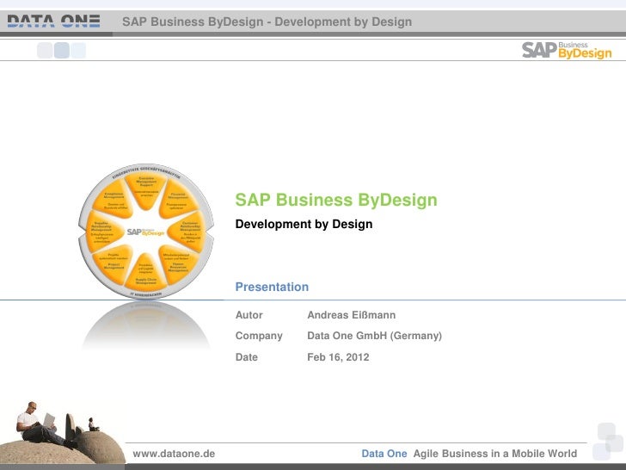Image resolution: width=626 pixels, height=470 pixels.
Task: Click the green SAP Business ByDesign title
Action: point(336,201)
